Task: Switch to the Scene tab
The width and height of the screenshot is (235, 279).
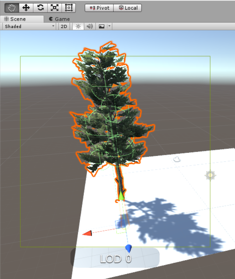Action: 22,19
